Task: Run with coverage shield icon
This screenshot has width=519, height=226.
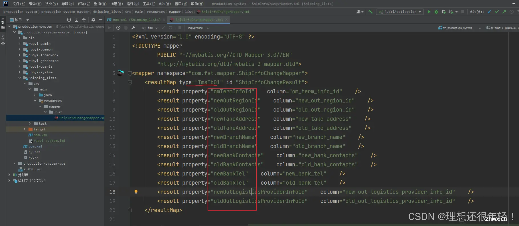Action: [443, 12]
